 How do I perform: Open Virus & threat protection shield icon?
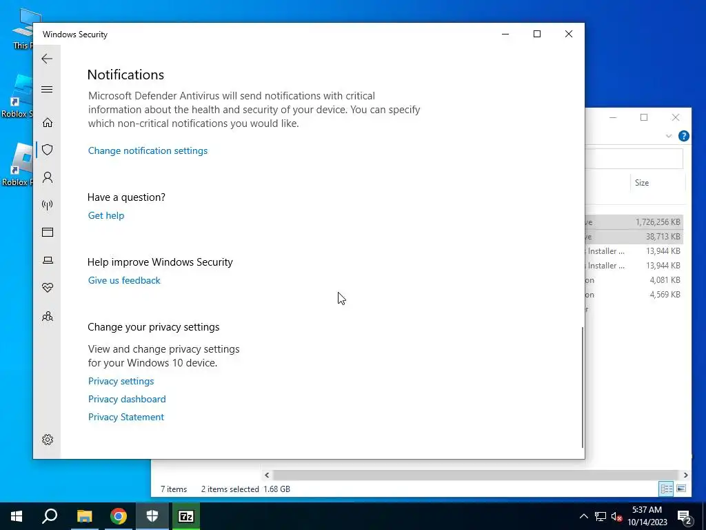(48, 150)
